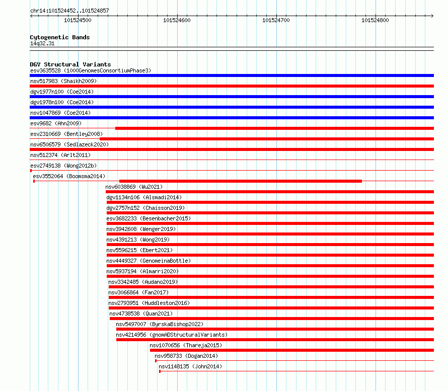Click the nsv1047869 (Coe2014) label
The image size is (448, 391).
(60, 113)
